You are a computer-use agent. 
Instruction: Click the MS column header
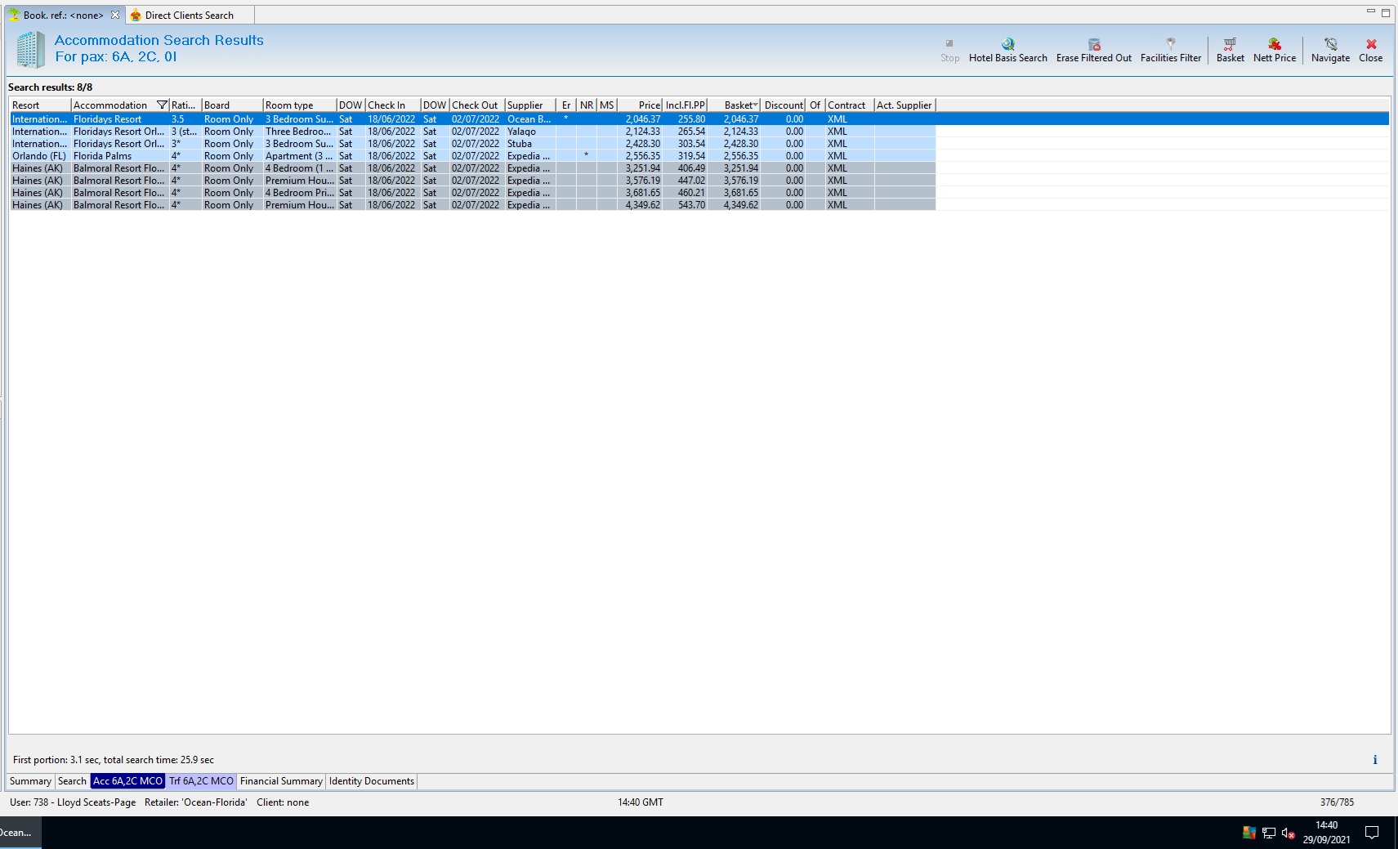point(606,105)
